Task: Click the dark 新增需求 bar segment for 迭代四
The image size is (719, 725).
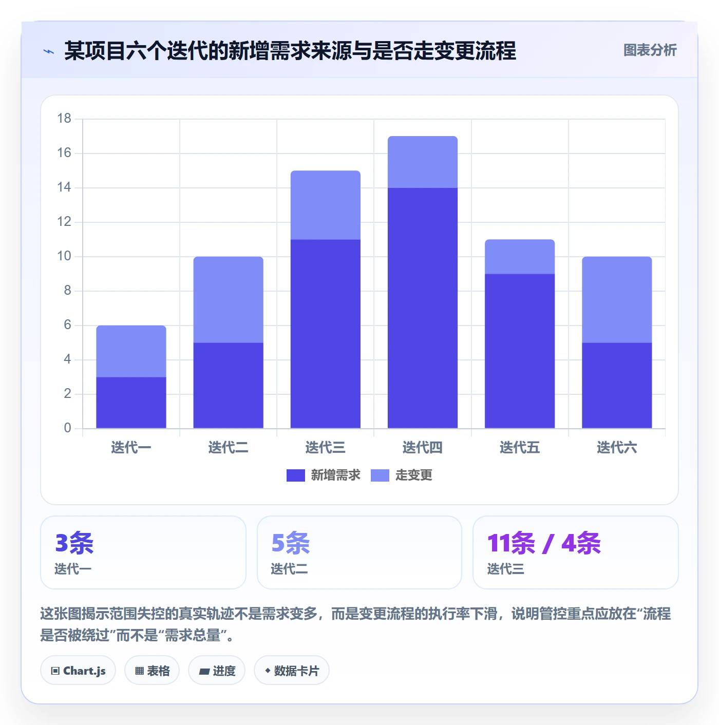Action: (x=423, y=308)
